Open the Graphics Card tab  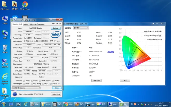(17, 24)
